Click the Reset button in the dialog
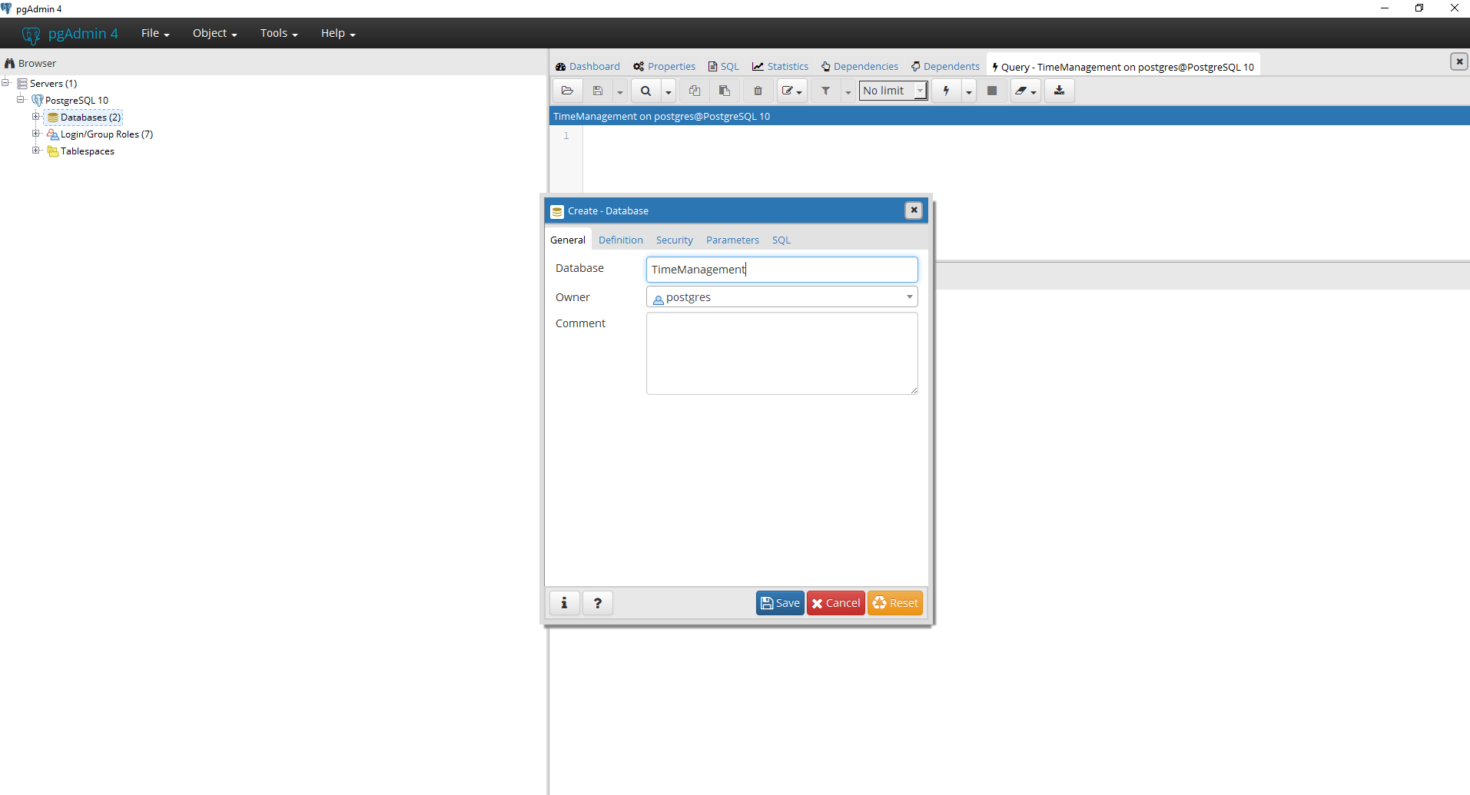The height and width of the screenshot is (795, 1470). pos(895,603)
